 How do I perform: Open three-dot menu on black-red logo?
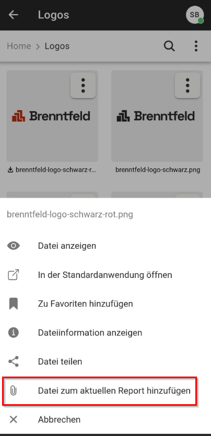(83, 86)
